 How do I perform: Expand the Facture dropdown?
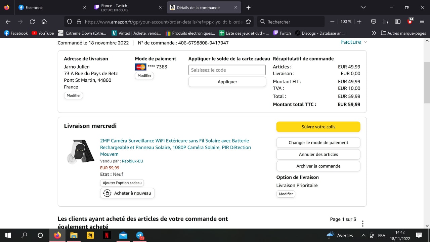pos(354,42)
